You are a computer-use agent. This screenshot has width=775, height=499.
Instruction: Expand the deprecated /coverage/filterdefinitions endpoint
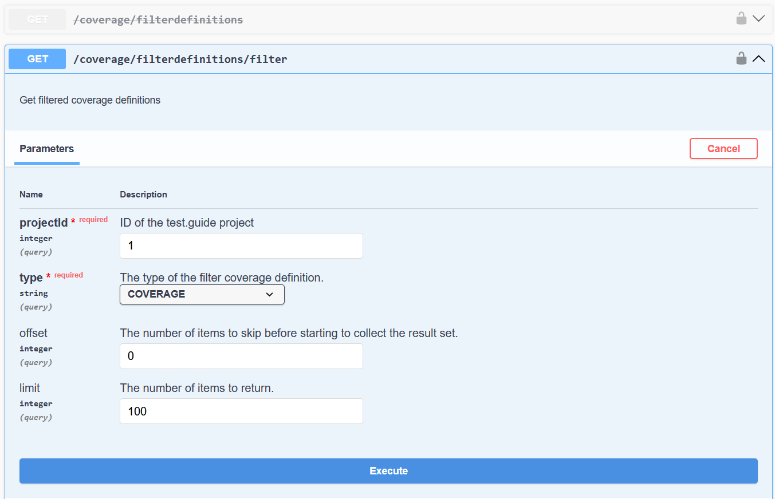(x=759, y=18)
